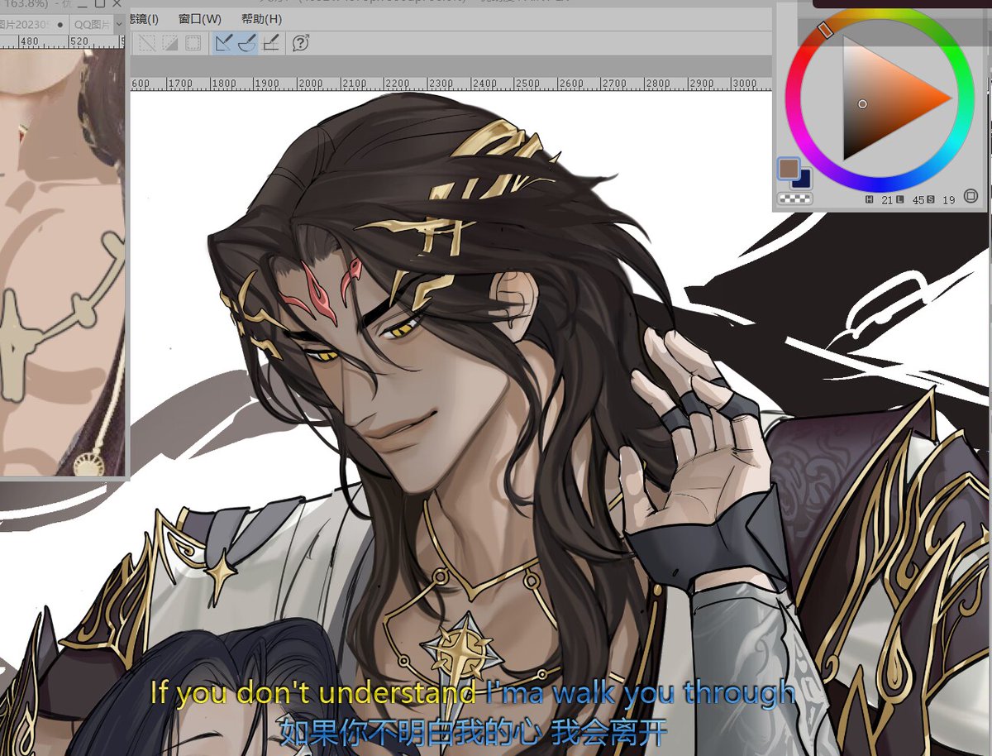Click the hue ring handle on the color wheel

tap(824, 30)
